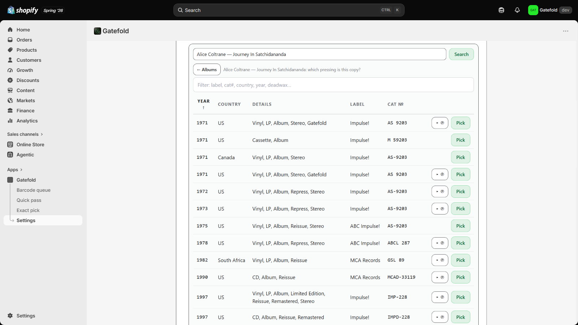This screenshot has height=325, width=578.
Task: Open Barcode queue in Gatefold app
Action: click(x=34, y=190)
